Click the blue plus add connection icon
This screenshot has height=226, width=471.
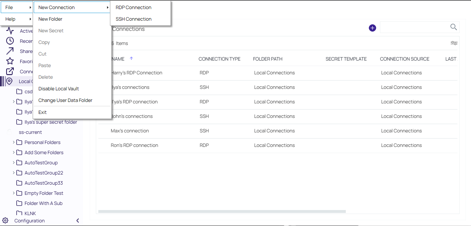coord(372,28)
